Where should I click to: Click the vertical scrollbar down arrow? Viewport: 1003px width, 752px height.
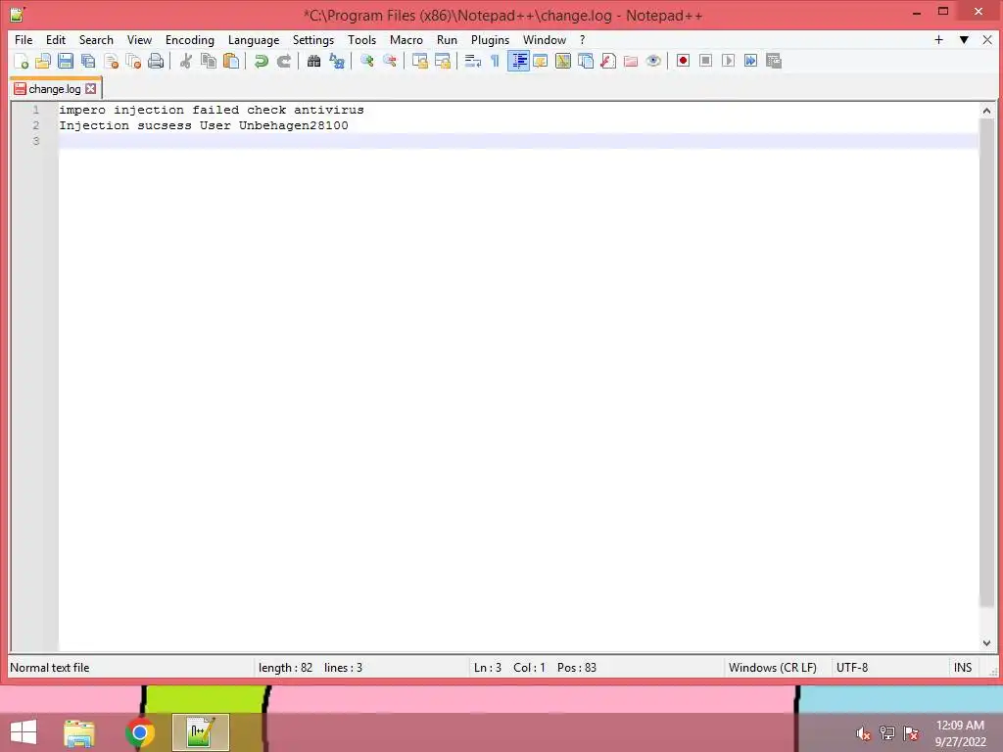pos(986,643)
